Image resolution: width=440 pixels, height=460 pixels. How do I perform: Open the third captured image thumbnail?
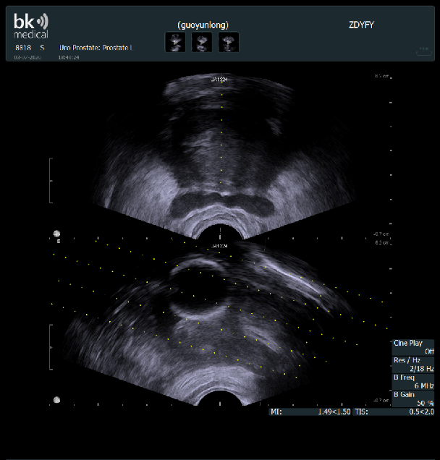(x=229, y=42)
